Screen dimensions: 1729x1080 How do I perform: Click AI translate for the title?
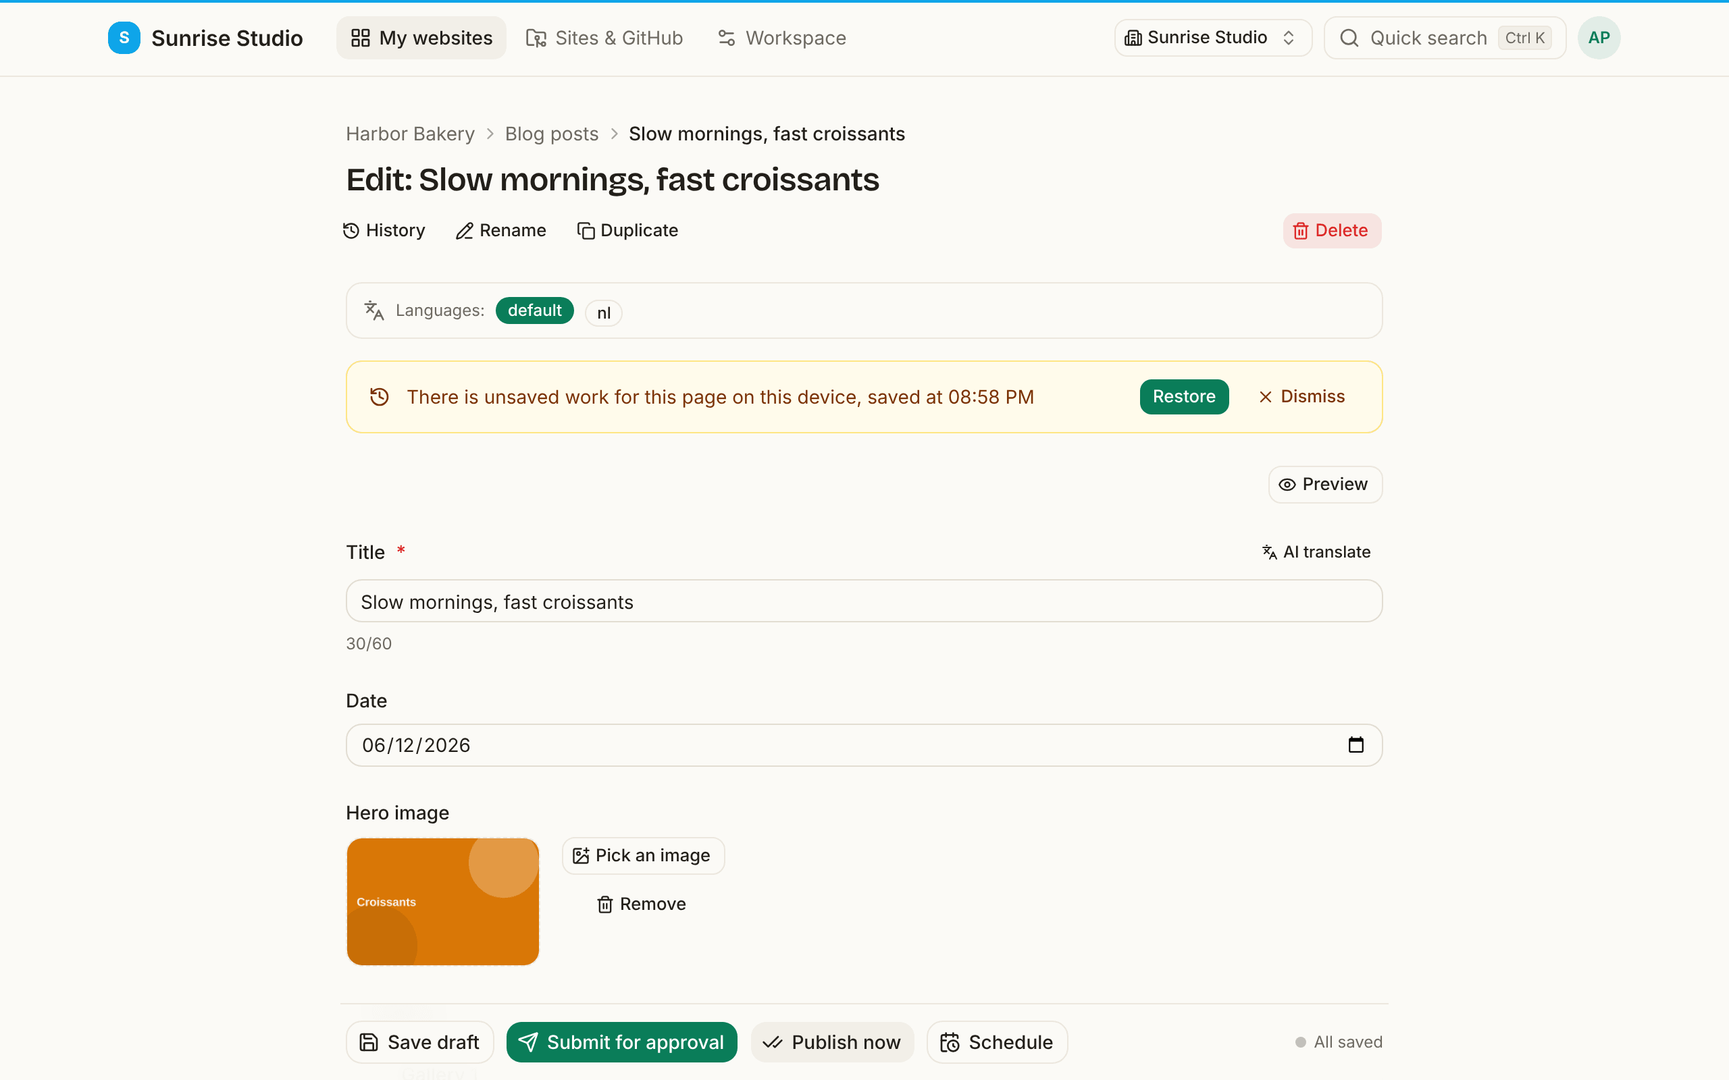1316,552
